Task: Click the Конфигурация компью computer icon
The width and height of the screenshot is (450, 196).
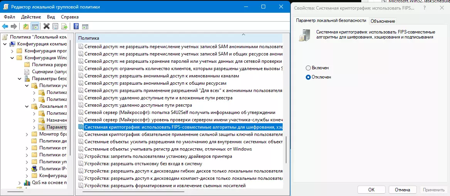Action: (x=13, y=44)
